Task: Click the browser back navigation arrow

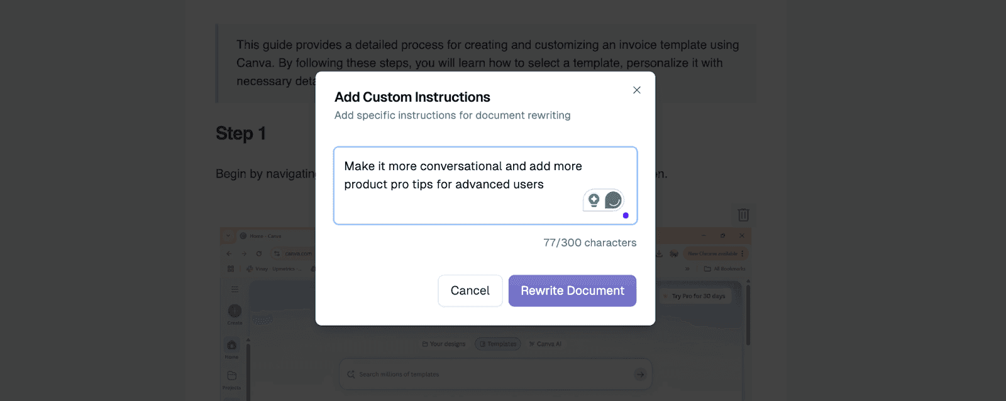Action: click(229, 254)
